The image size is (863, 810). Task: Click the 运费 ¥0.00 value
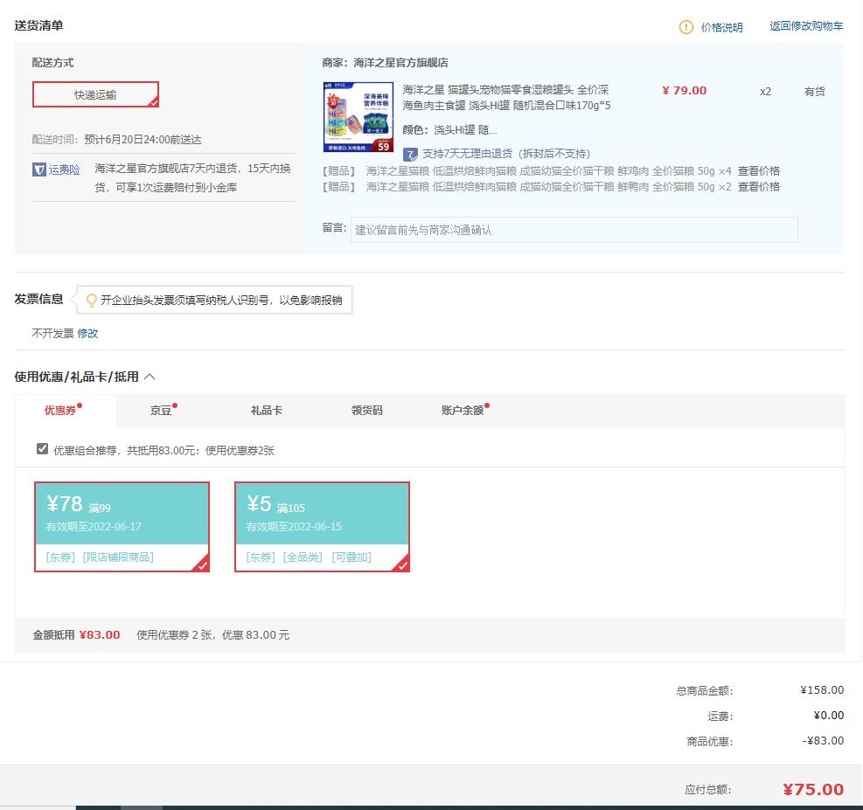tap(828, 716)
